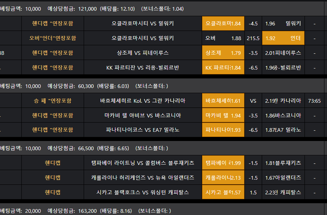Image resolution: width=327 pixels, height=215 pixels.
Task: Click 마카비 텔 1.94 odds cell
Action: 223,116
